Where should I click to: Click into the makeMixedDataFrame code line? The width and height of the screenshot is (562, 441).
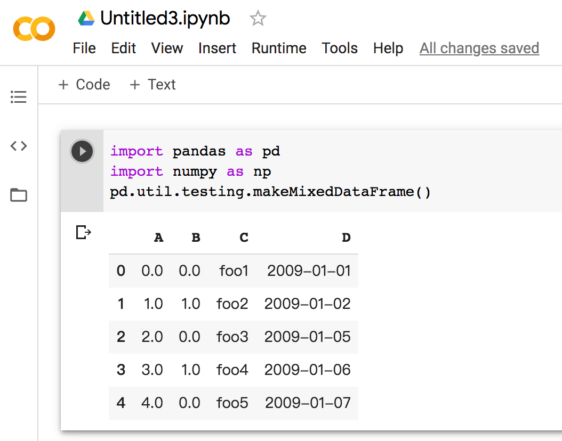point(270,192)
